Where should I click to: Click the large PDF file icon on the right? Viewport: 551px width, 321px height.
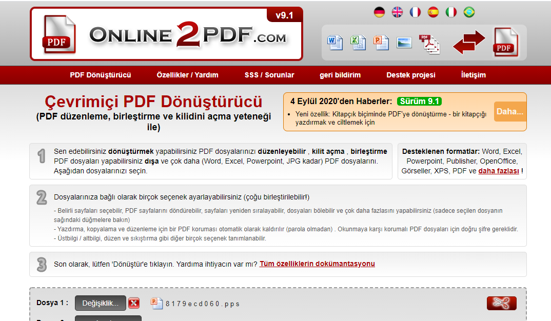click(x=506, y=42)
